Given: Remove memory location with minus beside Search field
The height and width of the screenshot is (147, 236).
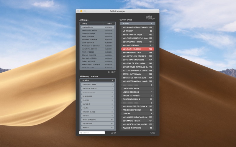Looking at the screenshot, I should [112, 133].
